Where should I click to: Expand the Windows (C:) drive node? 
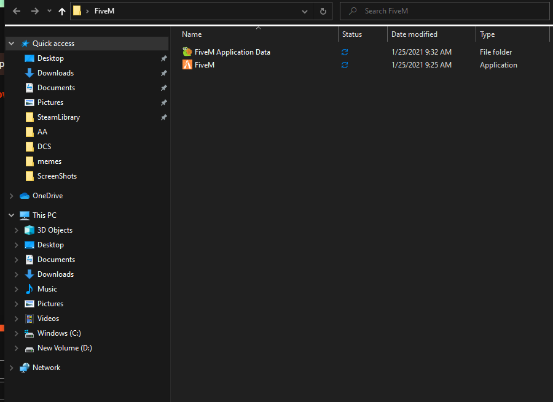[x=17, y=333]
